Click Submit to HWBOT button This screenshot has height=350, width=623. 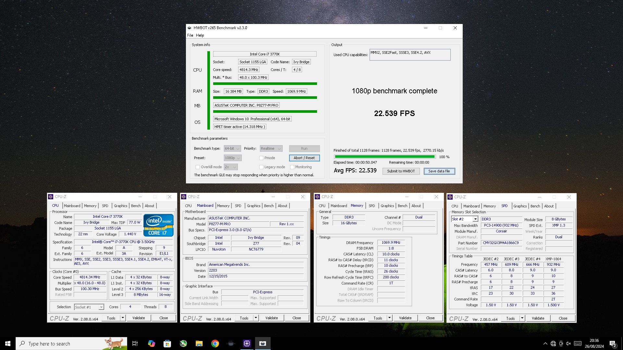click(x=401, y=171)
